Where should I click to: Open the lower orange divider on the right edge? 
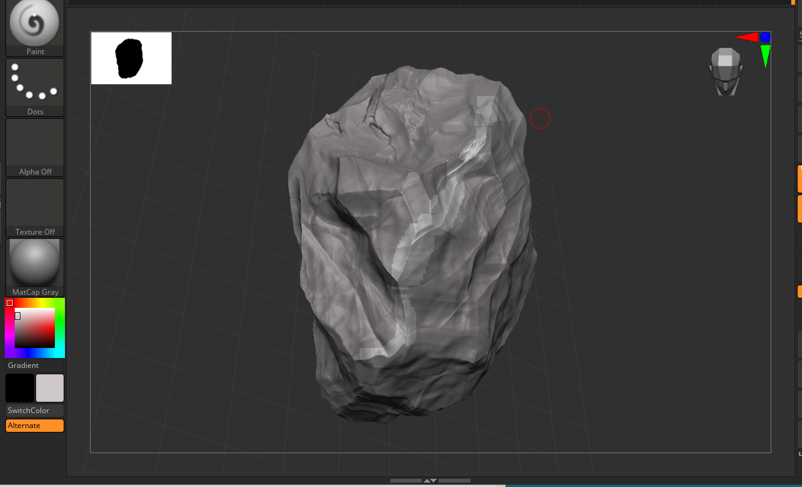point(800,292)
